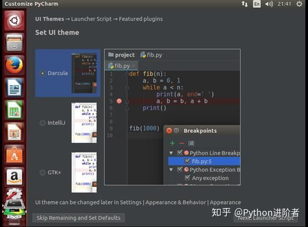Click the Darcula theme thumbnail
This screenshot has height=227, width=308.
[84, 73]
